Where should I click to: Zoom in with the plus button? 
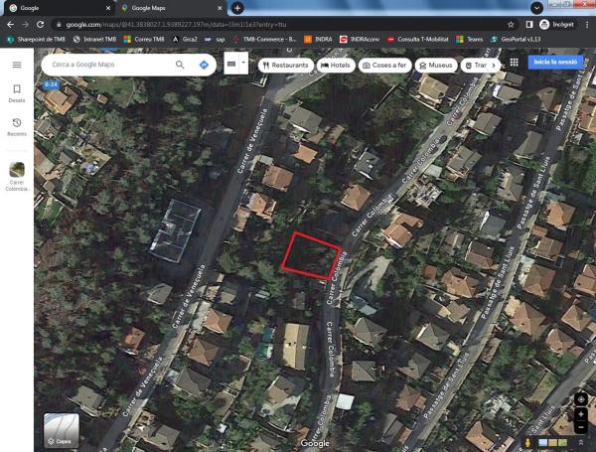coord(581,414)
